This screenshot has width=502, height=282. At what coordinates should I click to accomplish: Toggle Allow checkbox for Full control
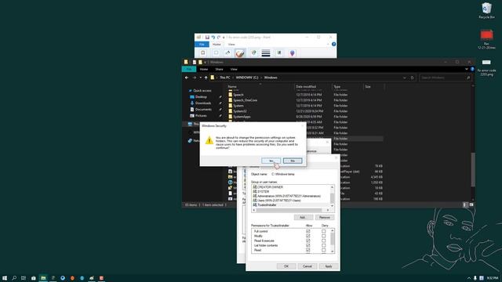[x=308, y=231]
